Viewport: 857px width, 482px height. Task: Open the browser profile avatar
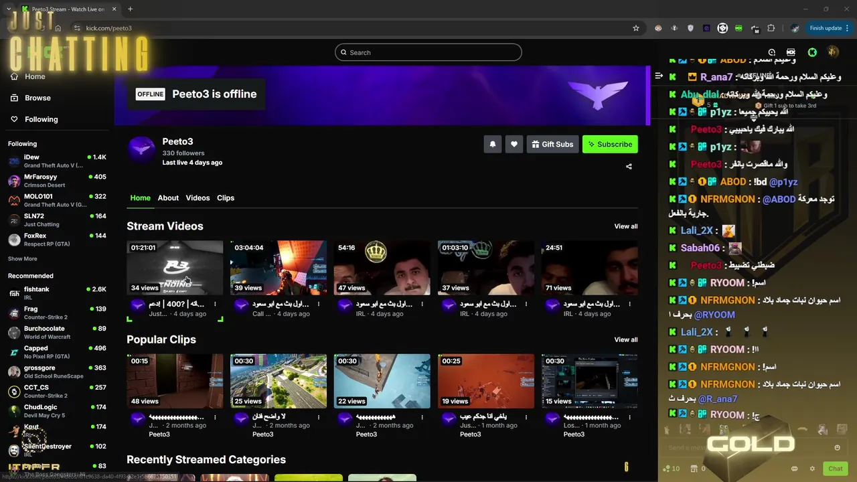pyautogui.click(x=795, y=28)
